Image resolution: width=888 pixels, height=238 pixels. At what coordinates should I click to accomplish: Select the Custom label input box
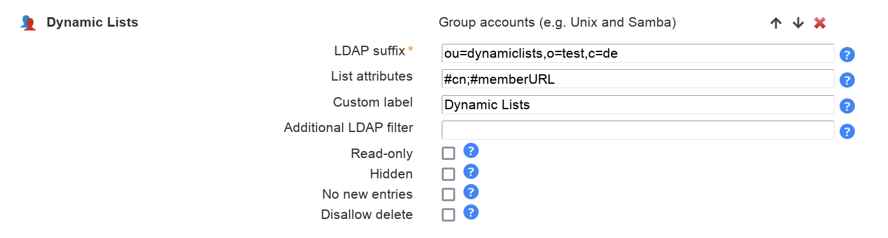pyautogui.click(x=638, y=105)
